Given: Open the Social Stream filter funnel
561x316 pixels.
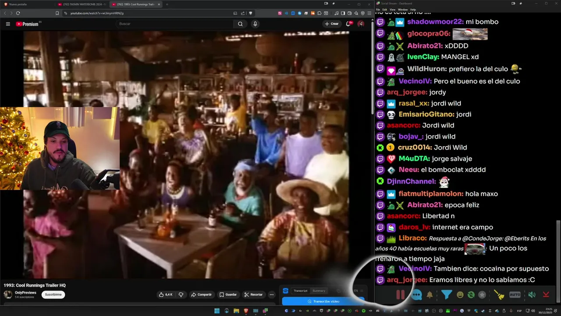Looking at the screenshot, I should [x=447, y=294].
